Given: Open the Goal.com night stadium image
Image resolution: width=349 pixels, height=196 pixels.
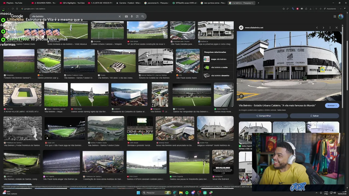Looking at the screenshot, I should click(65, 128).
